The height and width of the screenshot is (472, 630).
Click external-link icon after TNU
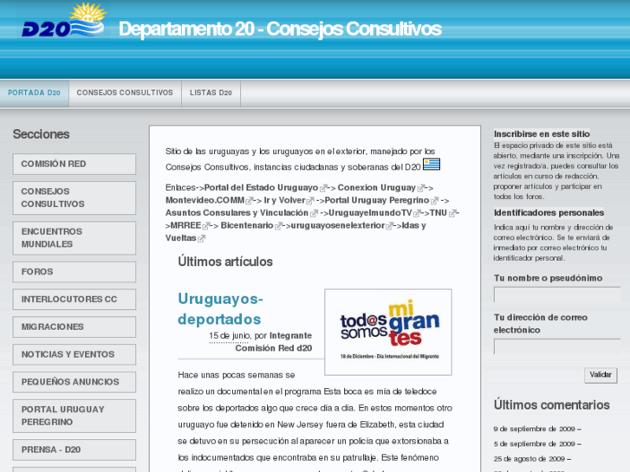coord(452,213)
